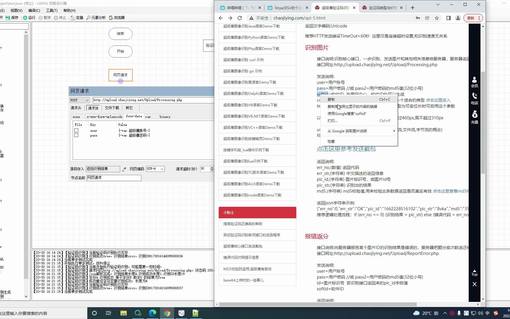Viewport: 510px width, 319px height.
Task: Switch to the 文件下载 tab
Action: coord(112,108)
